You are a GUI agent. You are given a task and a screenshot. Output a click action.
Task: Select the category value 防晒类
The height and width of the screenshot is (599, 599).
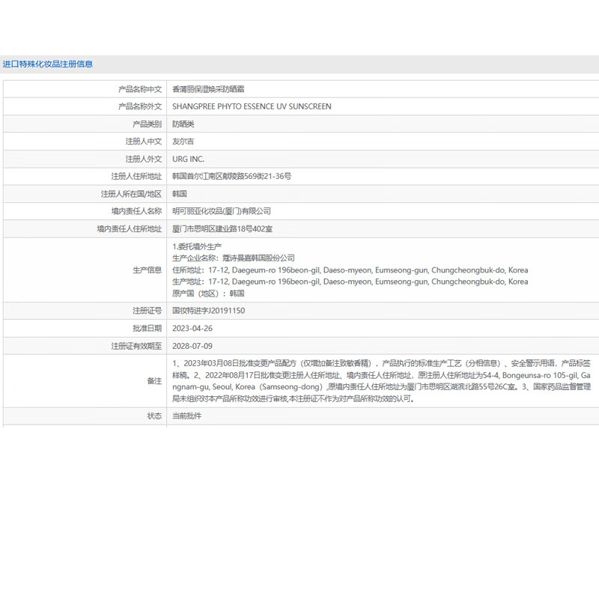pos(183,124)
